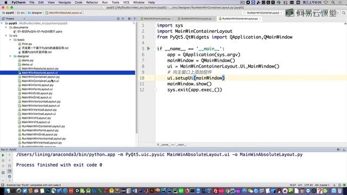Open Run panel settings gear

coord(338,149)
